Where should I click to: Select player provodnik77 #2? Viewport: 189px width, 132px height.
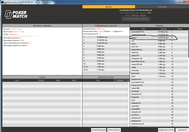coord(159,82)
